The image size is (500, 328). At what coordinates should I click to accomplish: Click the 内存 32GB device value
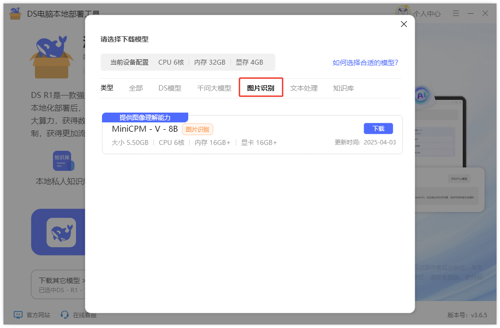coord(210,62)
